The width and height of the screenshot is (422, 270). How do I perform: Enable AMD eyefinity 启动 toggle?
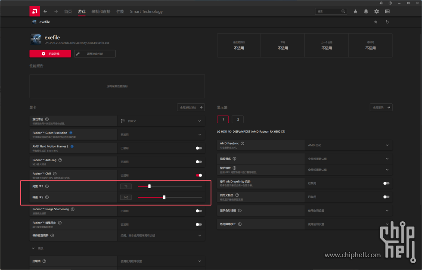point(386,183)
